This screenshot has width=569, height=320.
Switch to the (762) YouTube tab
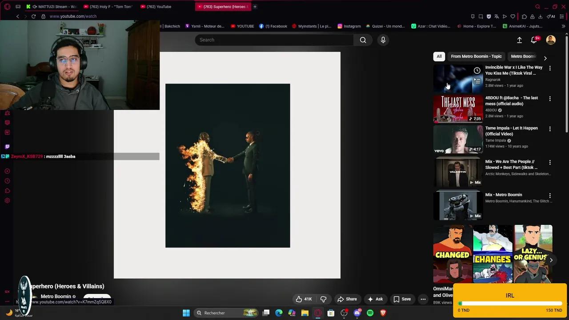165,7
